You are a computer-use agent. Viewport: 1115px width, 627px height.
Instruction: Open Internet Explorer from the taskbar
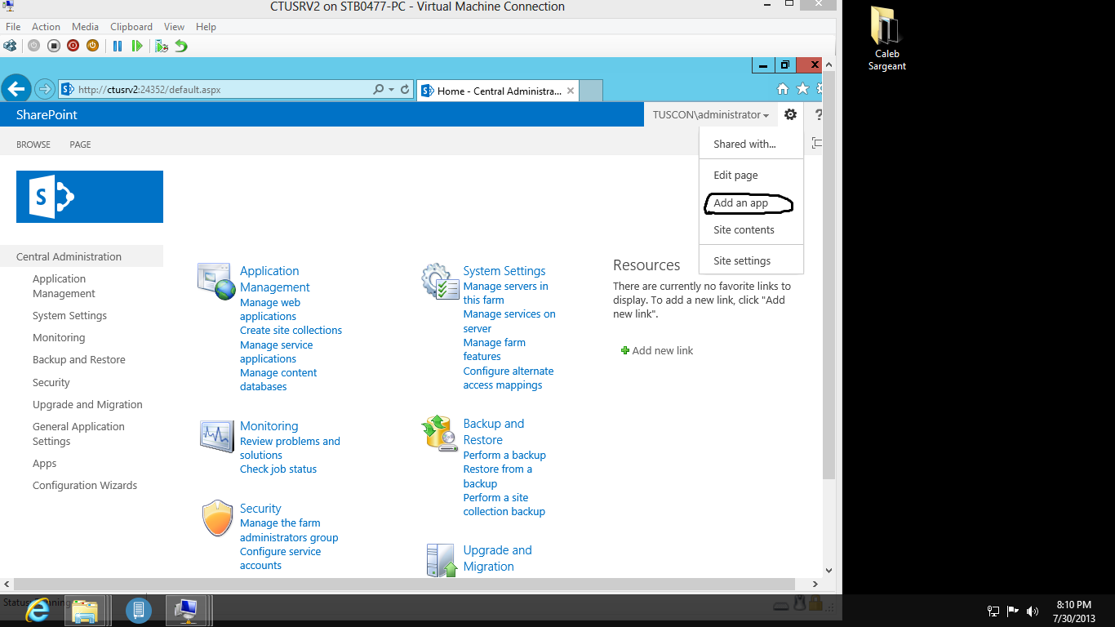coord(36,610)
